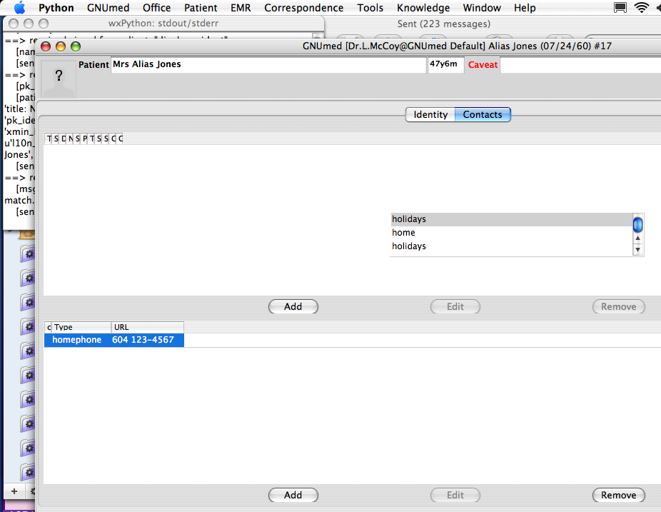Click the Type column header
The height and width of the screenshot is (512, 661).
(81, 327)
